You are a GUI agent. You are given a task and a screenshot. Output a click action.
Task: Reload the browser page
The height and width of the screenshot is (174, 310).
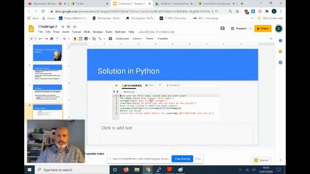click(x=43, y=11)
